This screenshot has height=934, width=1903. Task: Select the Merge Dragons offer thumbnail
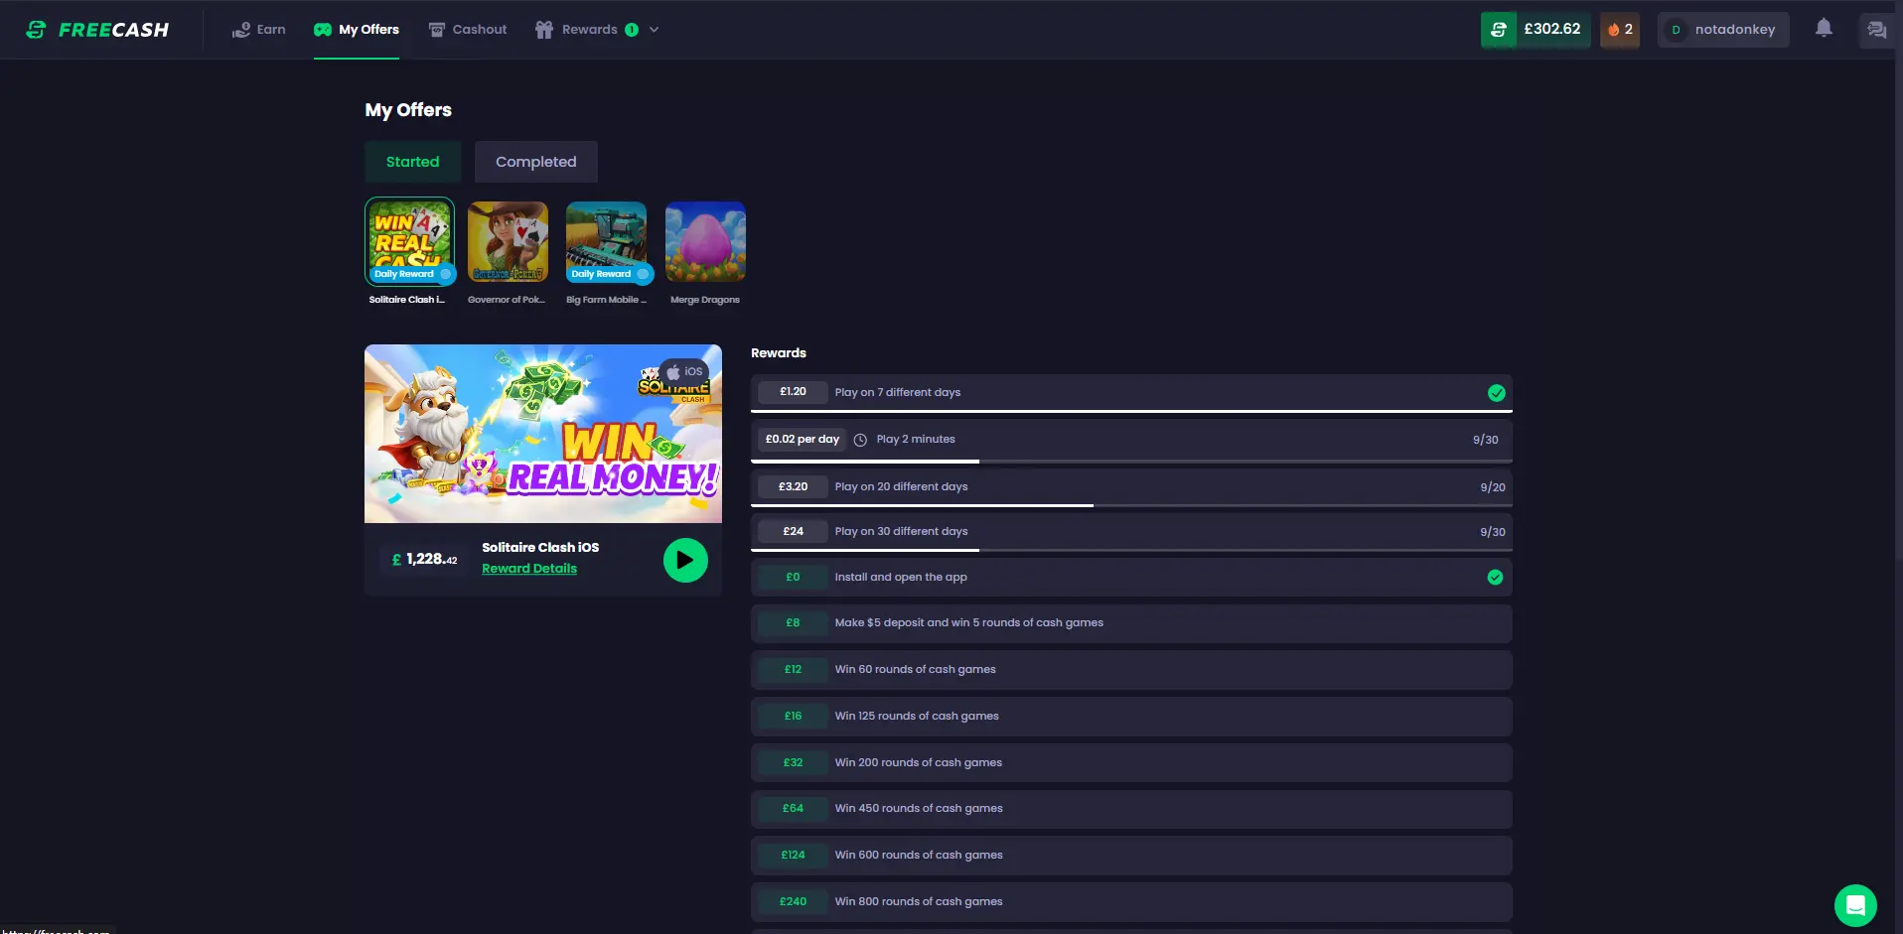pos(705,241)
